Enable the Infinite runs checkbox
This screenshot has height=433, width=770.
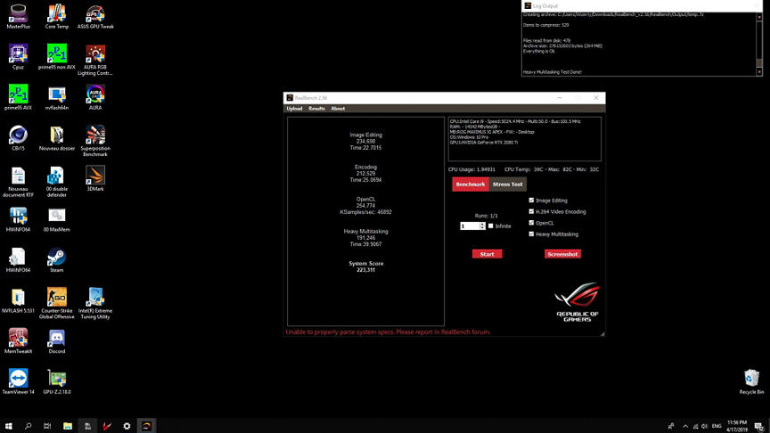[491, 226]
